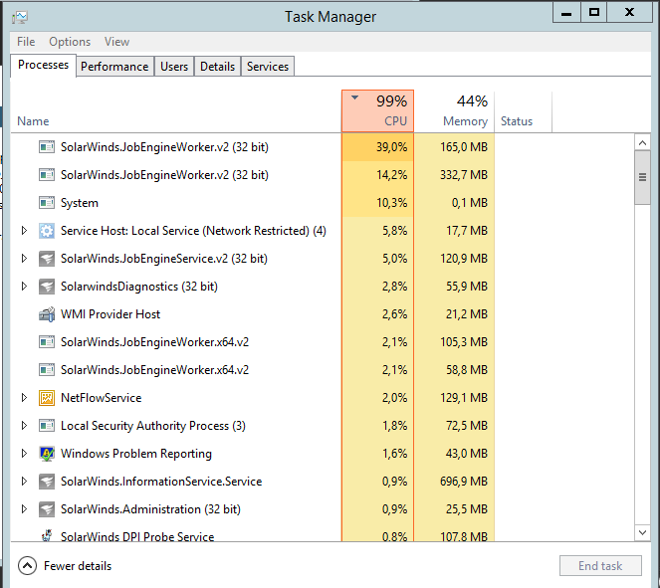Expand Local Security Authority Process group
The width and height of the screenshot is (660, 588).
(25, 426)
